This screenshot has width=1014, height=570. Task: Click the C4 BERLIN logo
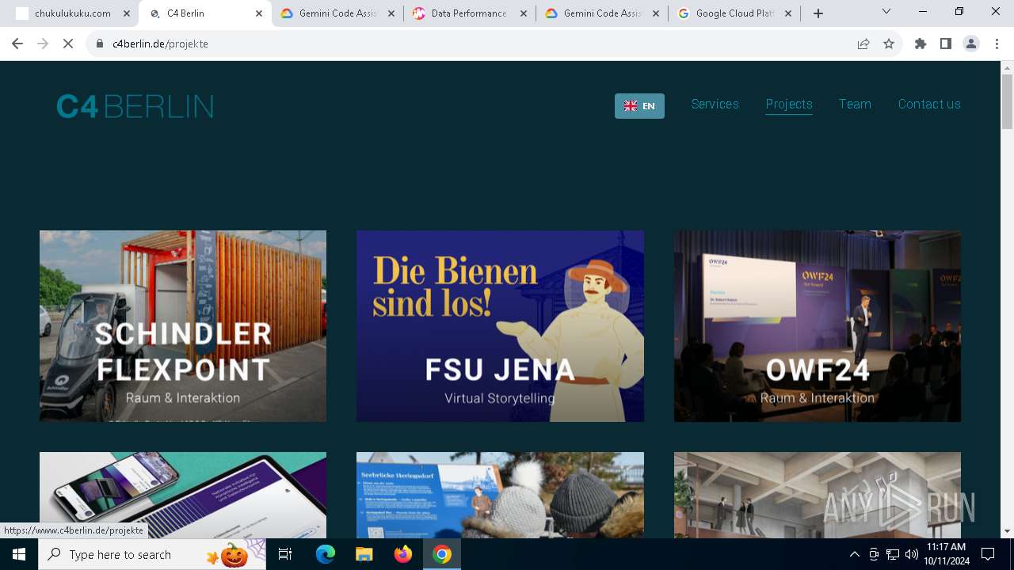tap(135, 106)
